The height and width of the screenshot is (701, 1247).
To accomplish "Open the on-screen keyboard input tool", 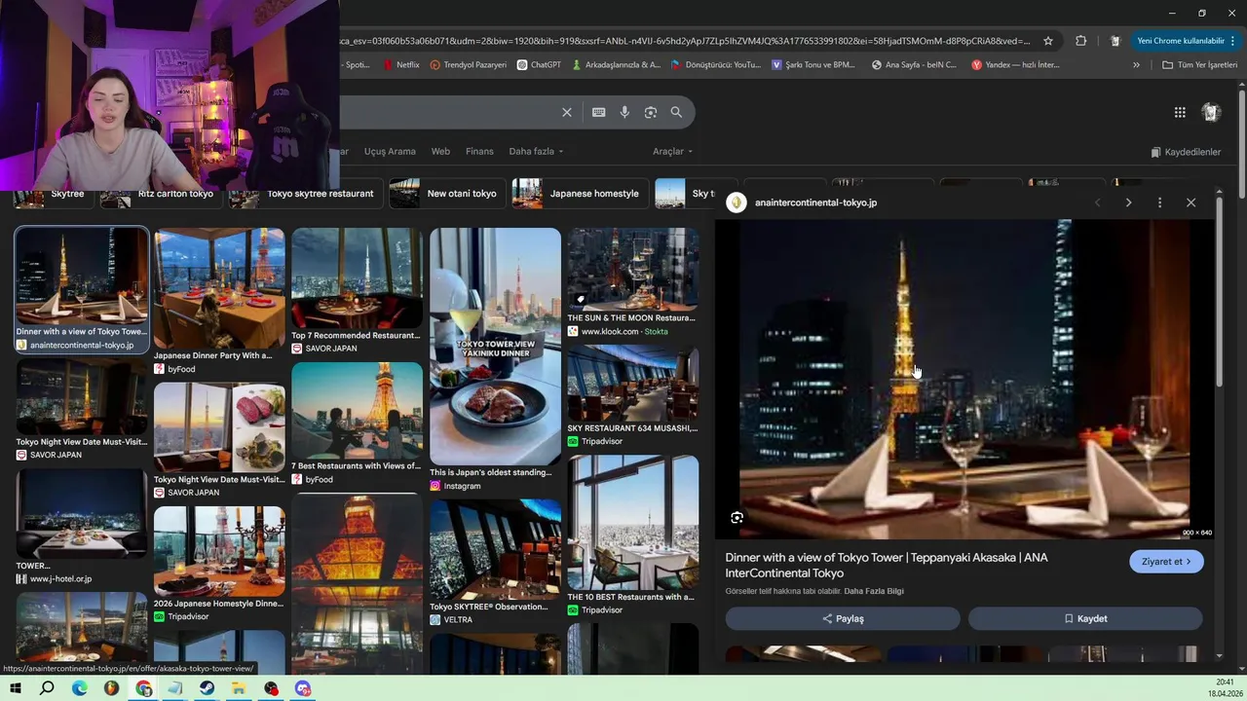I will pos(599,112).
